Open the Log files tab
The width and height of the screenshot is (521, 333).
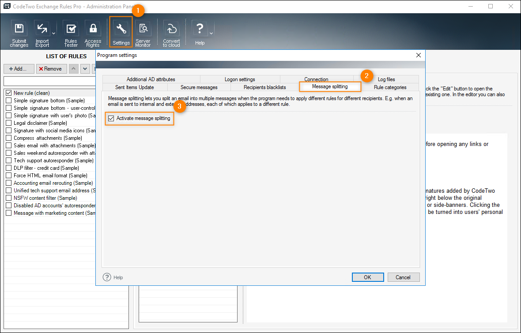(386, 79)
